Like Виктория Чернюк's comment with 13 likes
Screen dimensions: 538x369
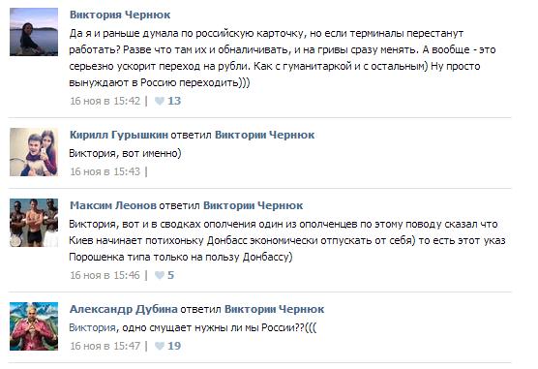(160, 101)
